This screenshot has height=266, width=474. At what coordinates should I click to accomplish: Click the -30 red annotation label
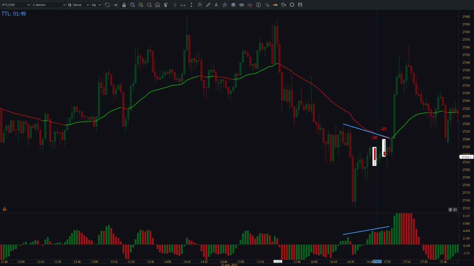[374, 138]
